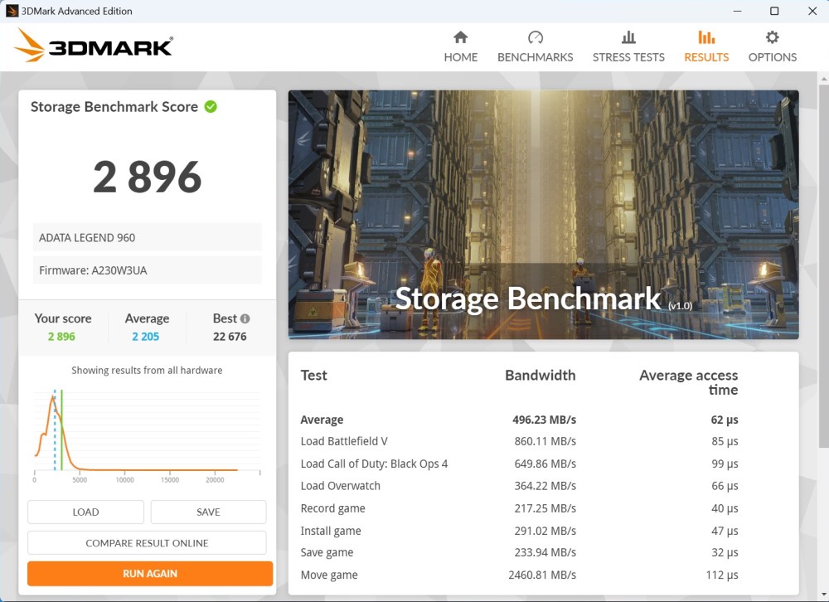The height and width of the screenshot is (602, 829).
Task: Click the Install game row
Action: pyautogui.click(x=519, y=531)
